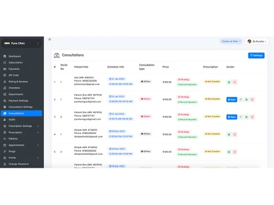Click the Patient Info column header
The width and height of the screenshot is (274, 205).
(x=81, y=67)
